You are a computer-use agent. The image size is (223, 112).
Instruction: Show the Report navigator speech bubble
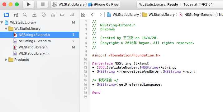pos(72,15)
